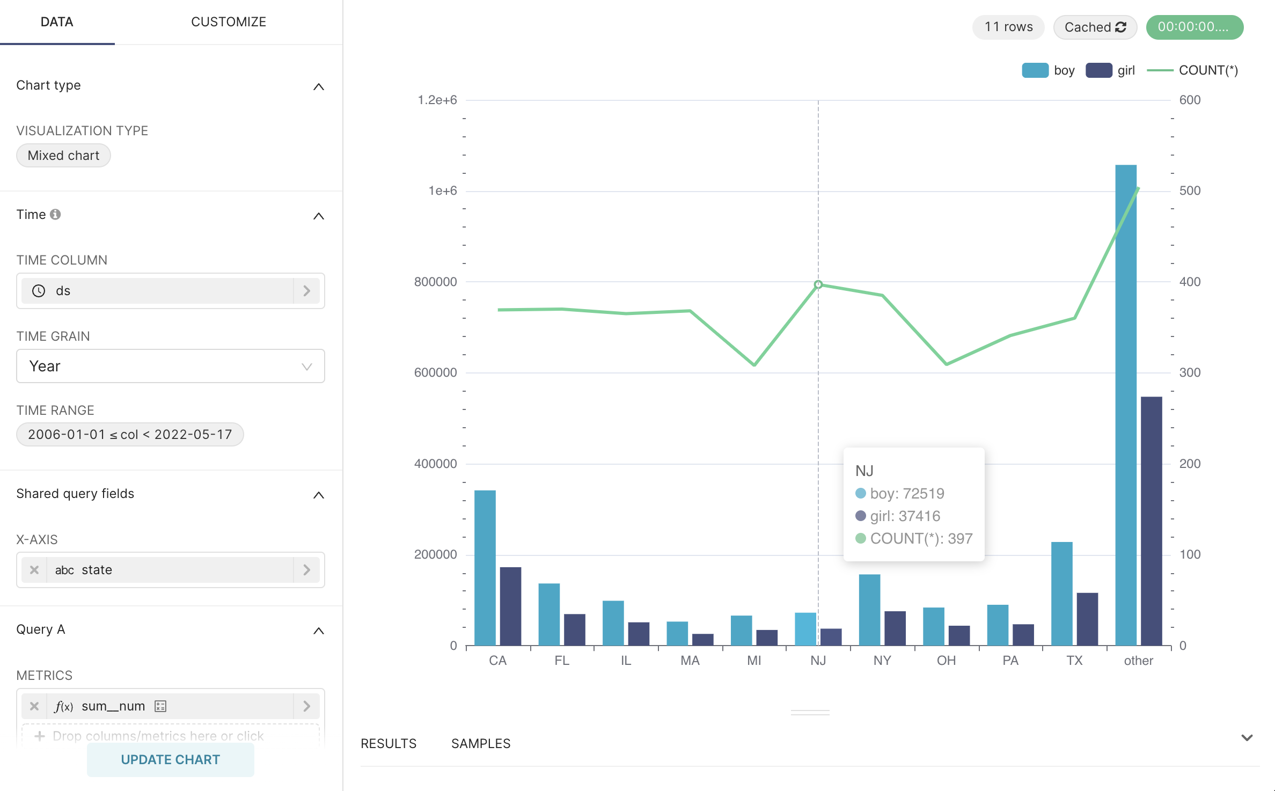Open the sum__num metric options arrow
This screenshot has height=791, width=1275.
306,706
